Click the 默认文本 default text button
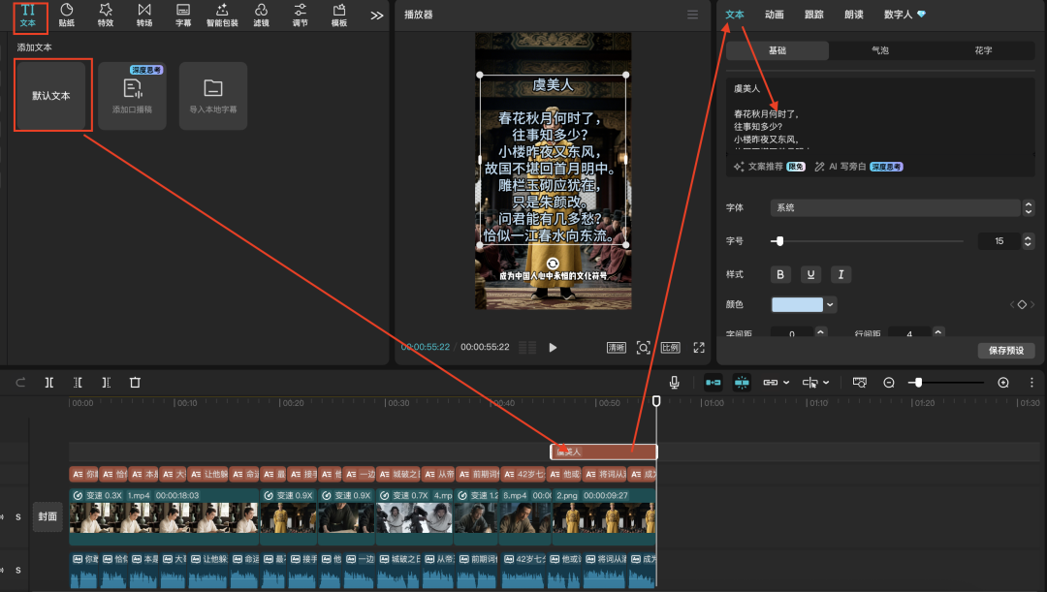The width and height of the screenshot is (1047, 592). tap(52, 96)
